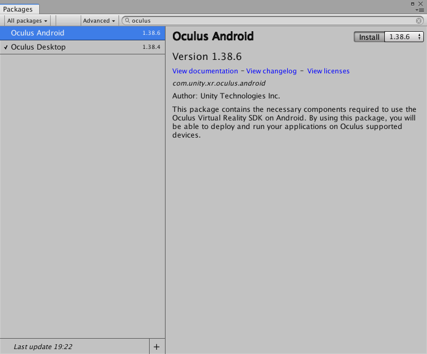The image size is (427, 354).
Task: Click package ID com.unity.xr.oculus.android
Action: point(219,83)
